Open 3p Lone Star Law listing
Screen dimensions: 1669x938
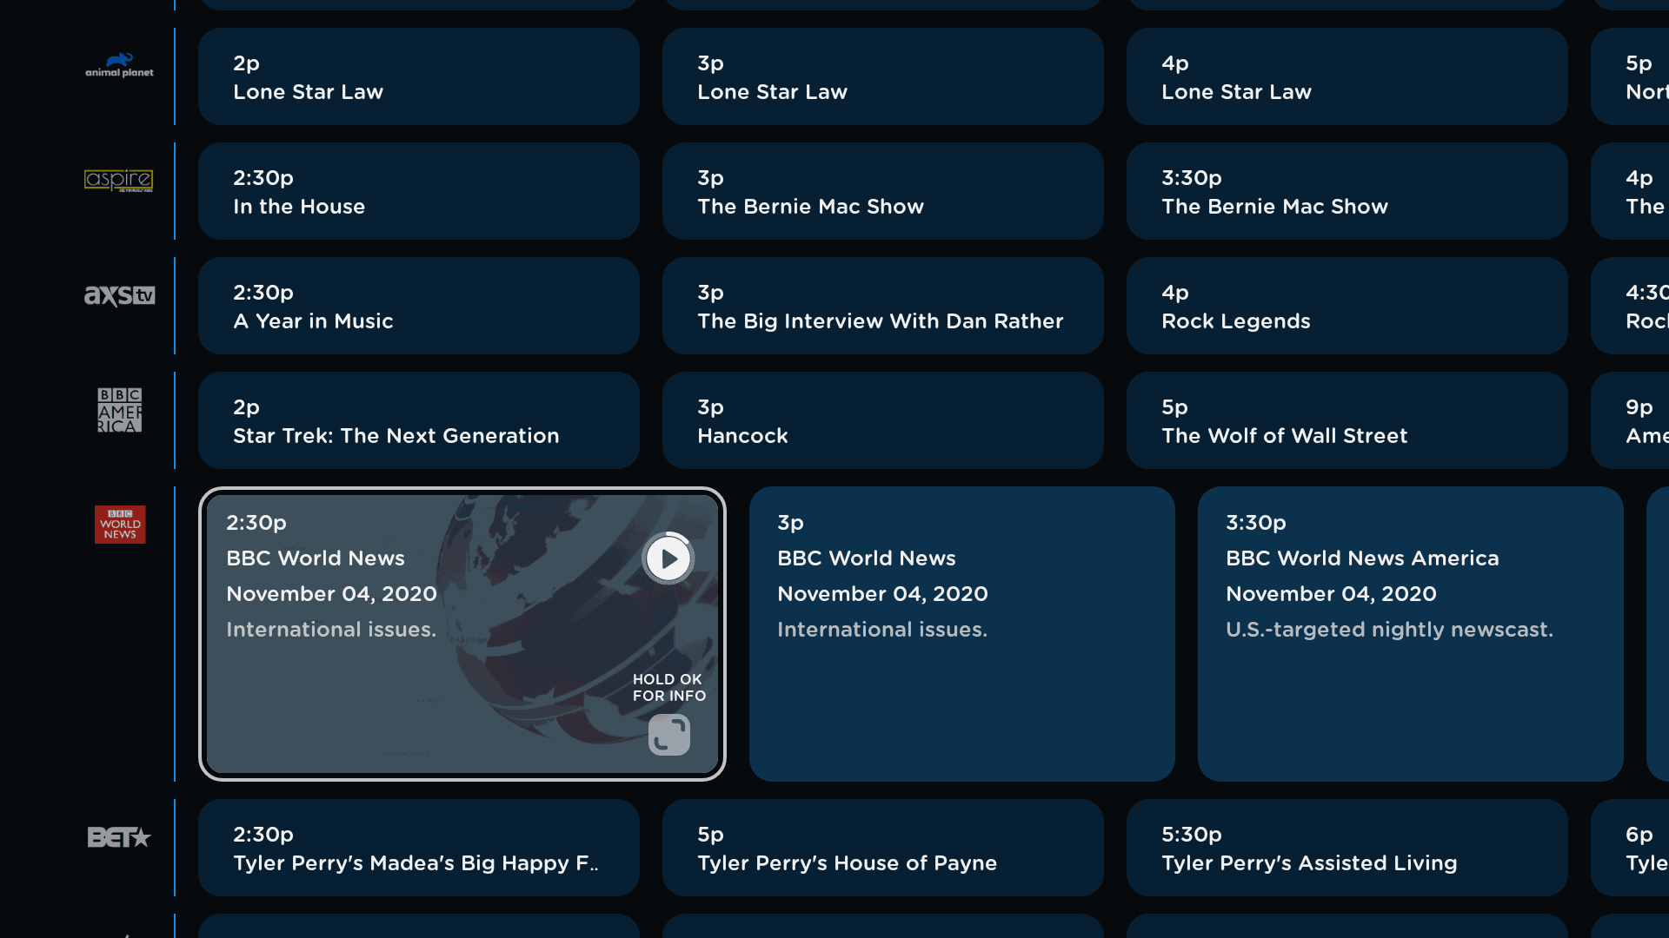tap(883, 76)
